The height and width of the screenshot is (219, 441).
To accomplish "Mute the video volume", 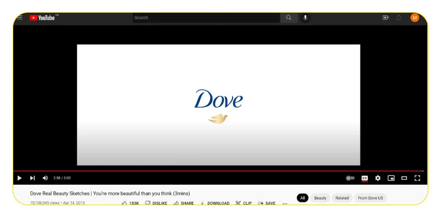I will pyautogui.click(x=45, y=178).
